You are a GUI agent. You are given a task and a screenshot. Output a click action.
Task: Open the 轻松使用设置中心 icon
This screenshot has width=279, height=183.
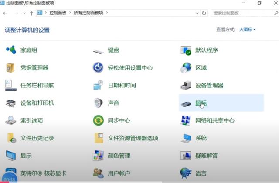pyautogui.click(x=98, y=67)
